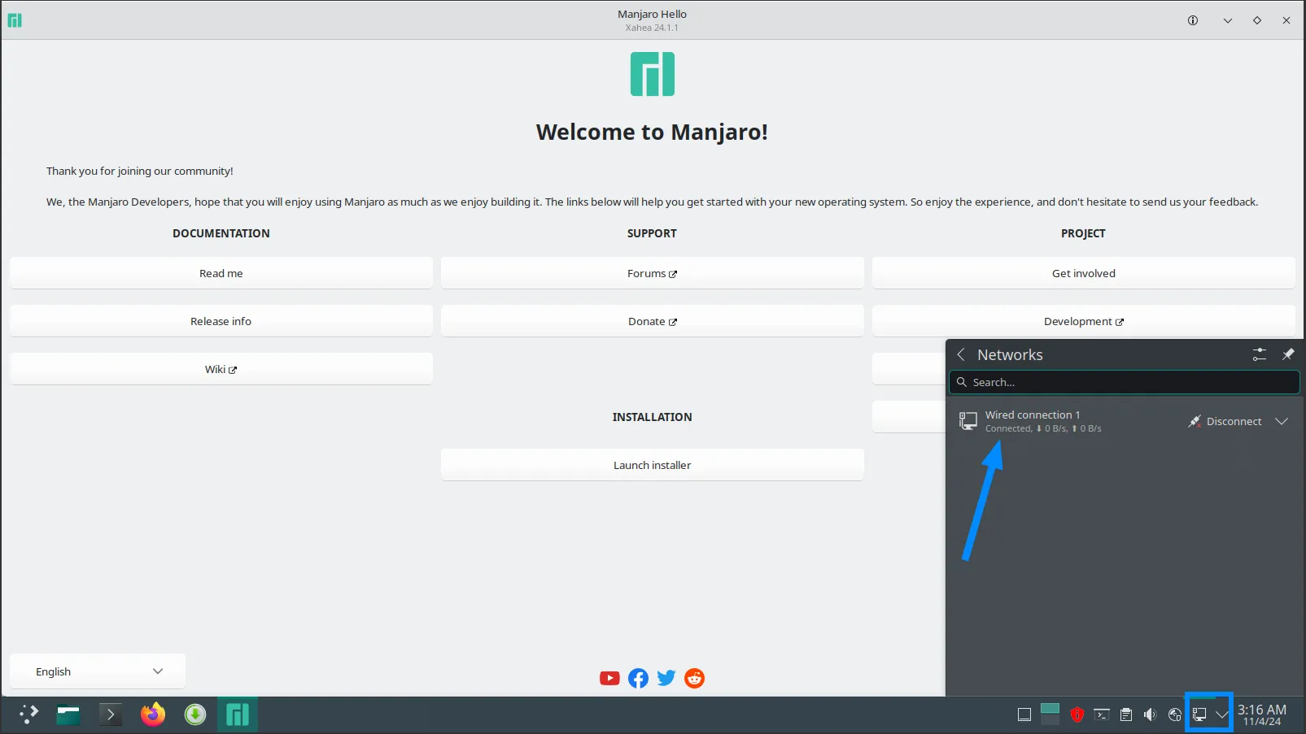Pin the Networks popup open
The image size is (1306, 734).
coord(1288,354)
